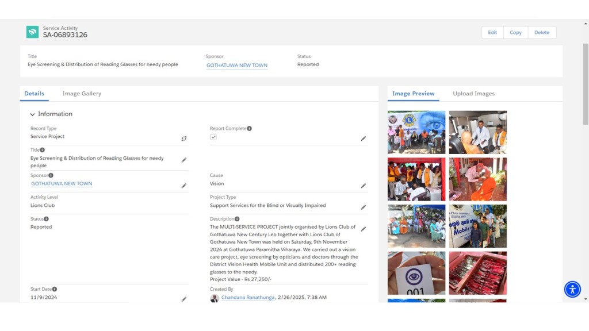
Task: Click the Service Activity handshake icon
Action: pos(32,32)
